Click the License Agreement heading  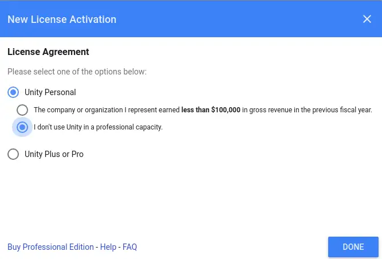tap(48, 52)
